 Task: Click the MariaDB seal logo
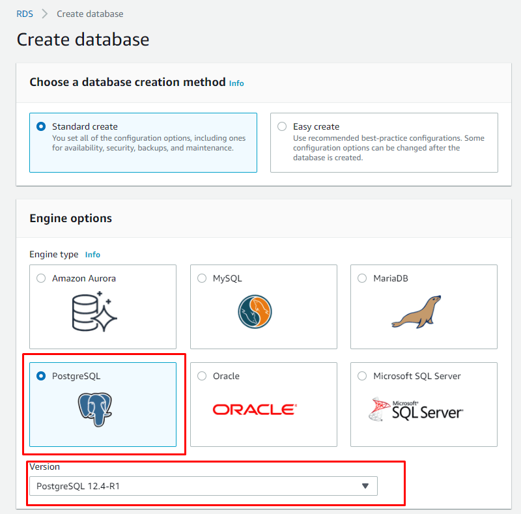(416, 311)
